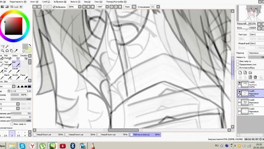Choose the Deselect brush tool
This screenshot has height=149, width=264.
click(24, 57)
